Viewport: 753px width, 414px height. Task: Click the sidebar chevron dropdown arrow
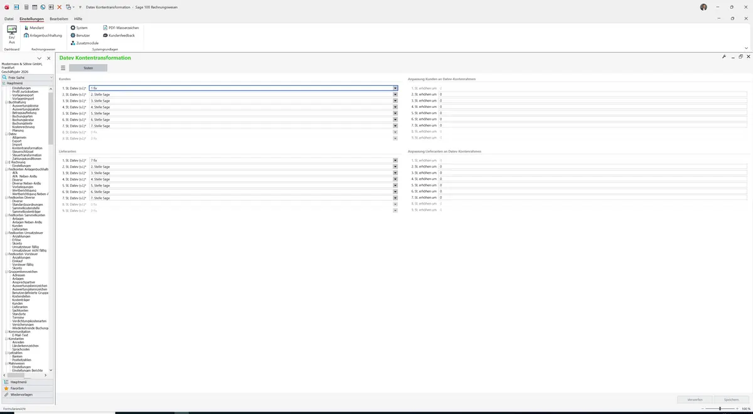pyautogui.click(x=40, y=58)
